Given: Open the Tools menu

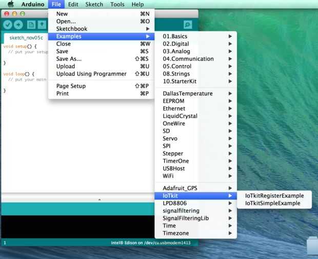Looking at the screenshot, I should 117,4.
